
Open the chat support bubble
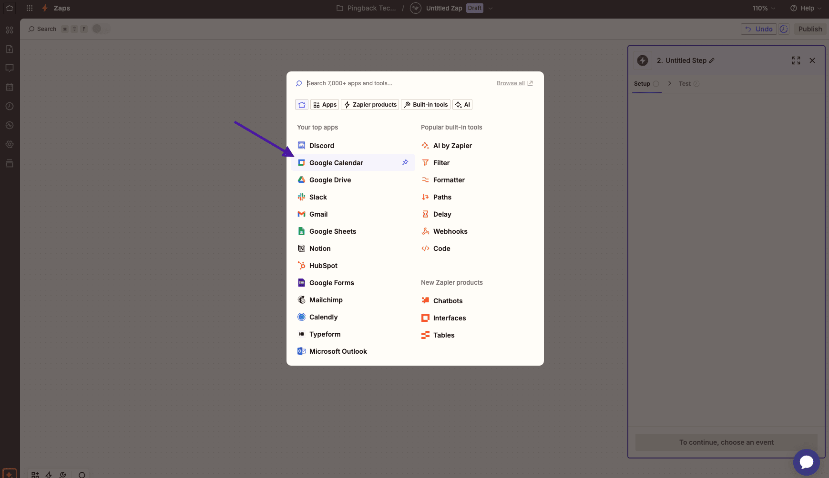[x=806, y=462]
